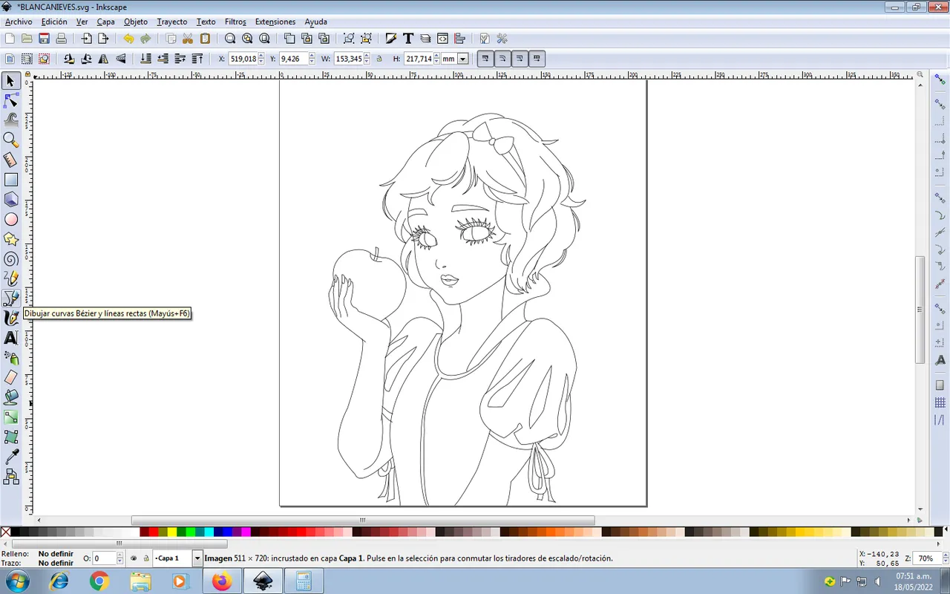Click the H height spinner arrows
The height and width of the screenshot is (594, 950).
pyautogui.click(x=437, y=59)
